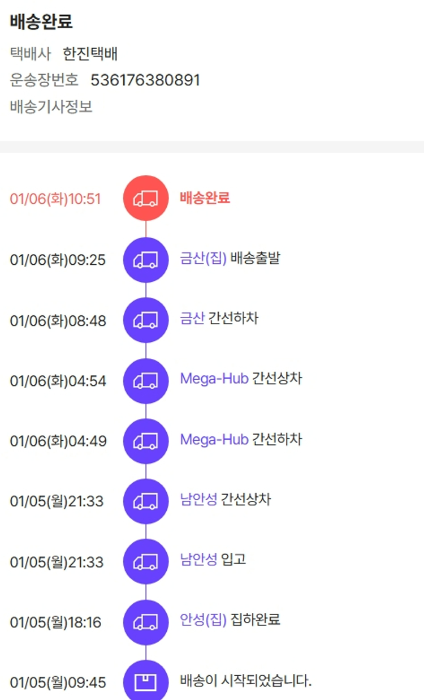Screen dimensions: 424x700
Task: Open Mega-Hub link in 간선하차 row
Action: tap(214, 439)
